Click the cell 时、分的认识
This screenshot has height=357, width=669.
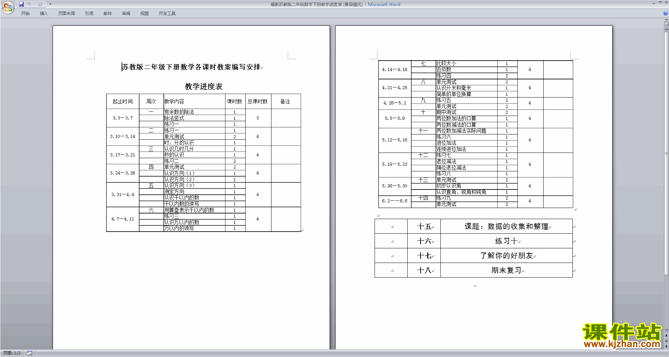tap(194, 143)
